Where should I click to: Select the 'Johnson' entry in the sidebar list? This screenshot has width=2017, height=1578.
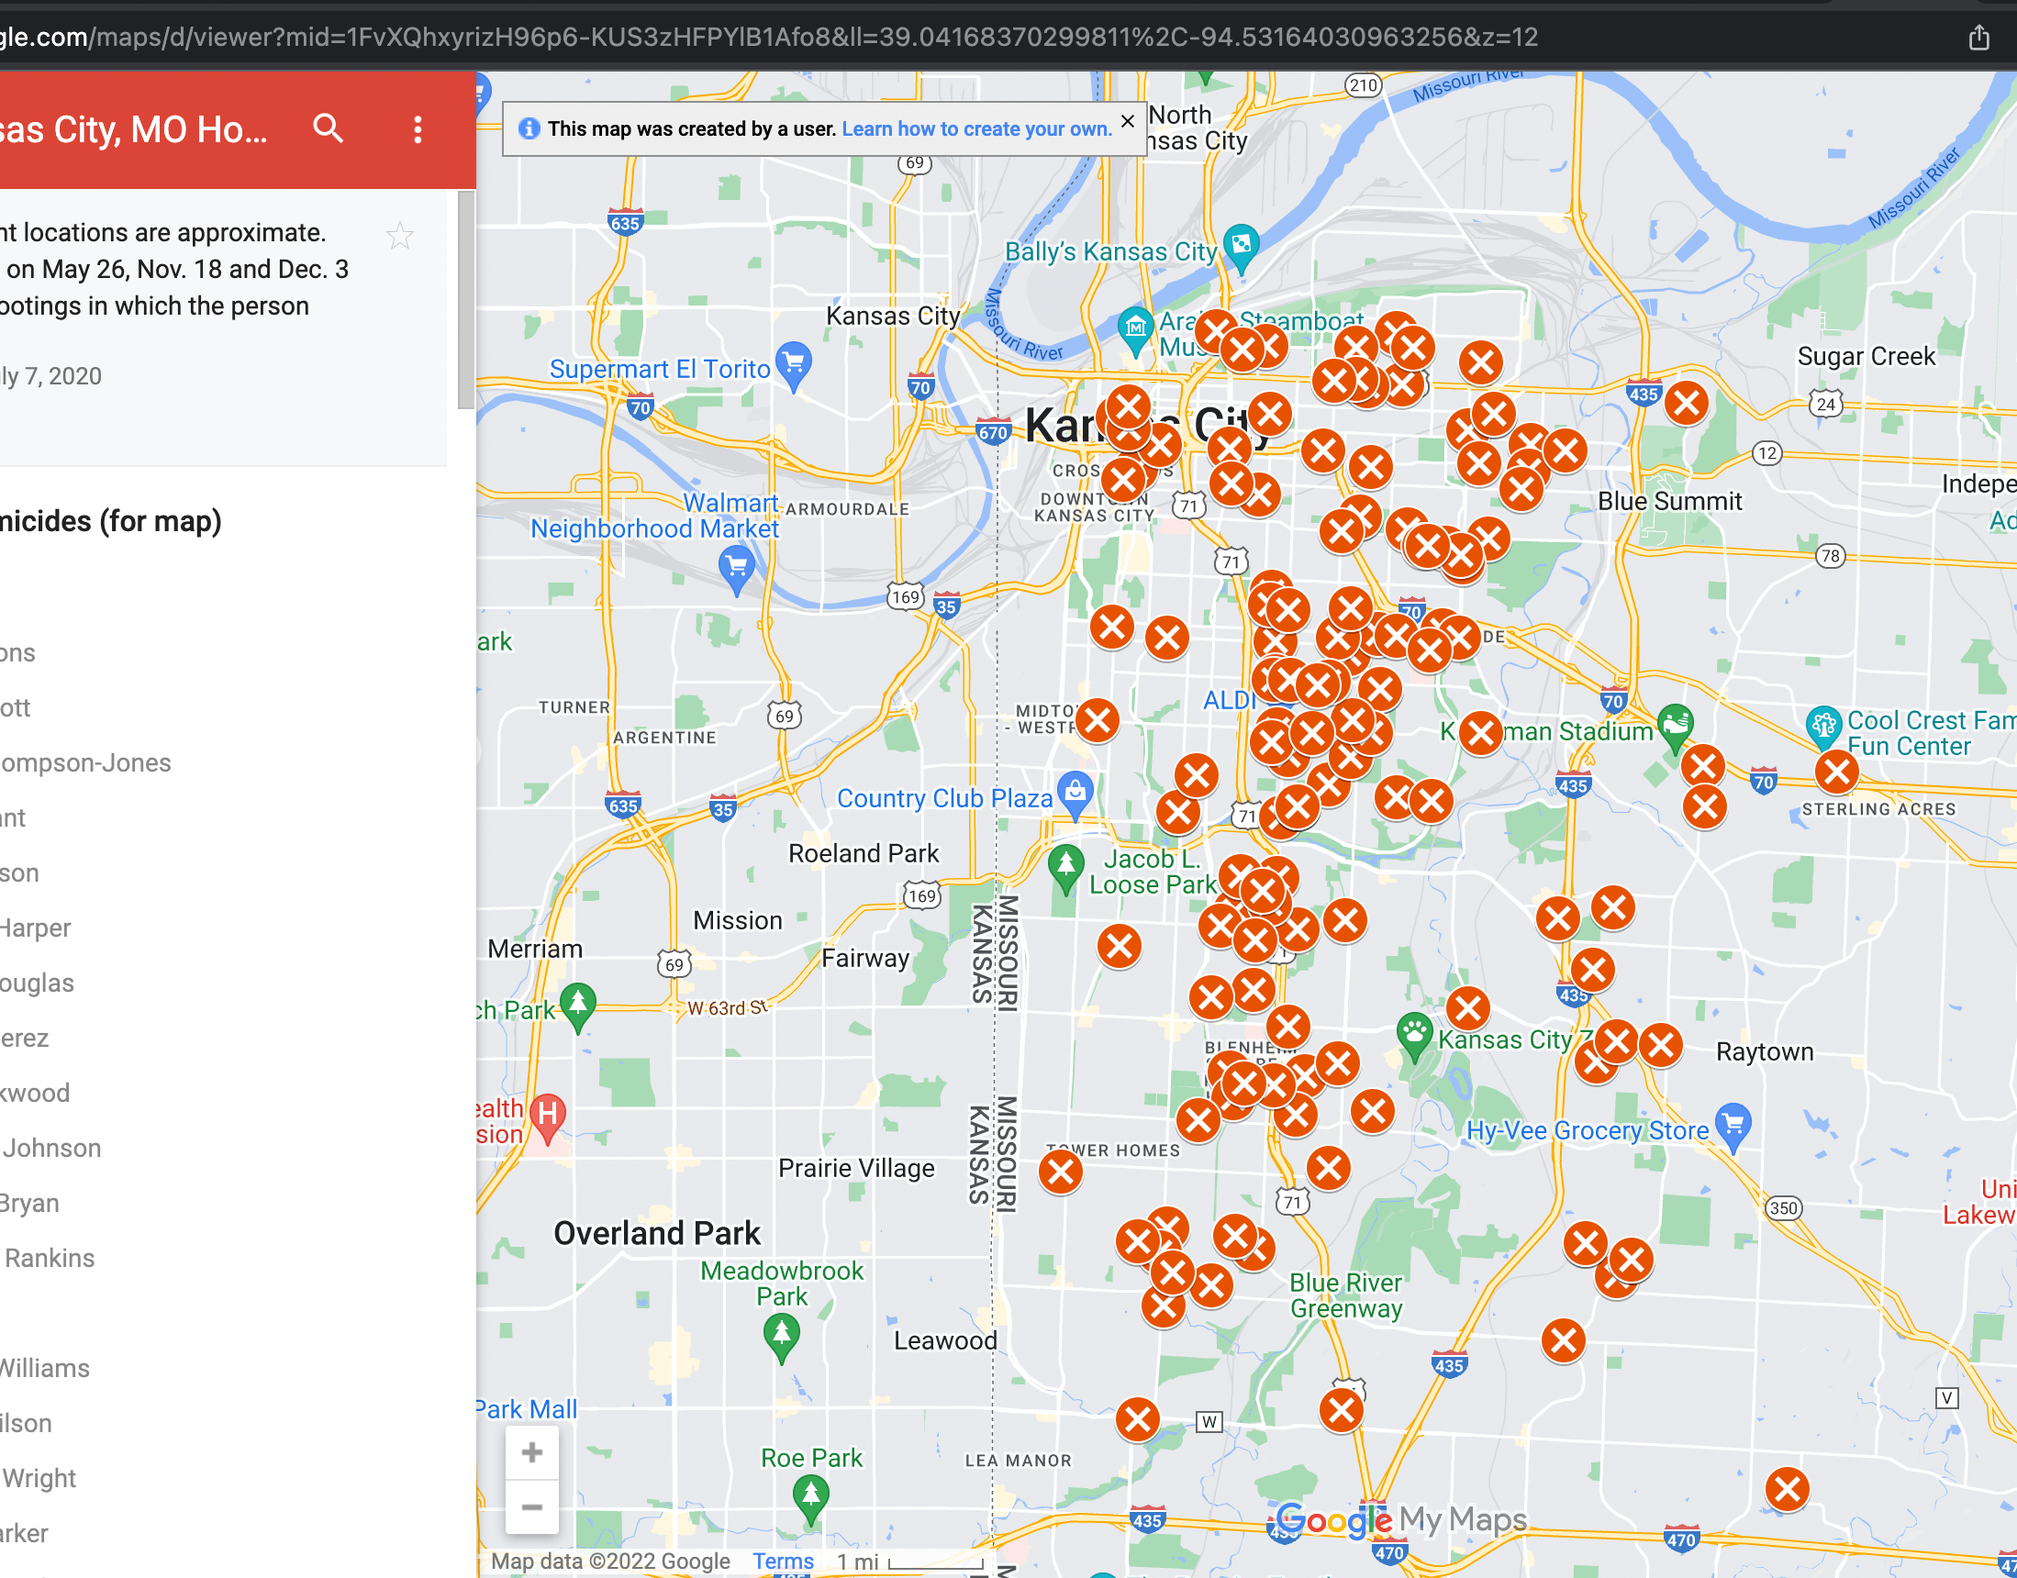click(50, 1148)
